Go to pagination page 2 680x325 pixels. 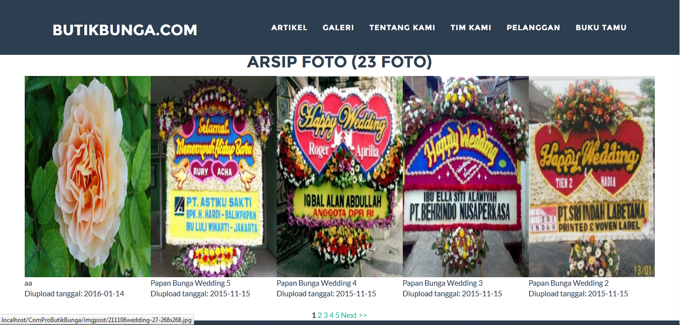coord(320,315)
